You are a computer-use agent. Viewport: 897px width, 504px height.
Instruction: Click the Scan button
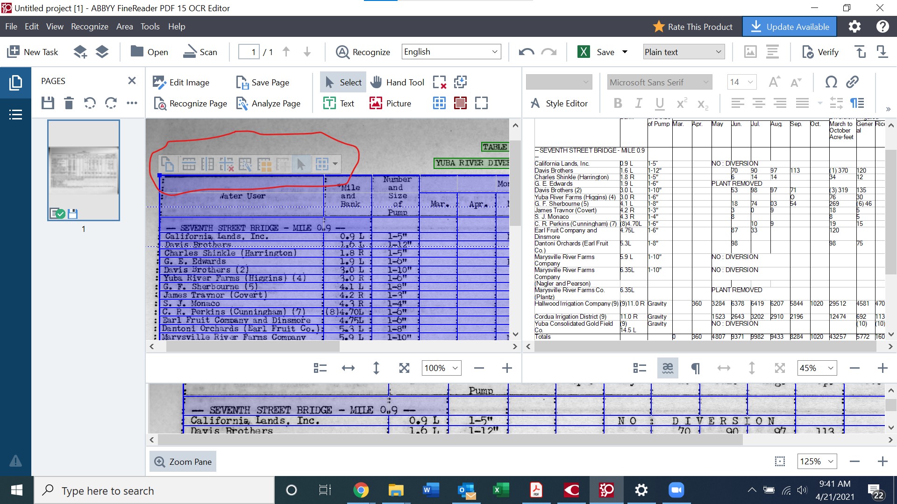click(200, 52)
